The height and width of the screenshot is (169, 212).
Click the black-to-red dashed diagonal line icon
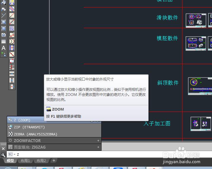click(12, 15)
